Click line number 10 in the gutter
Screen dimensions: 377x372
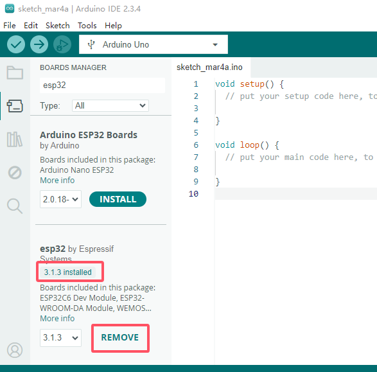pos(193,193)
